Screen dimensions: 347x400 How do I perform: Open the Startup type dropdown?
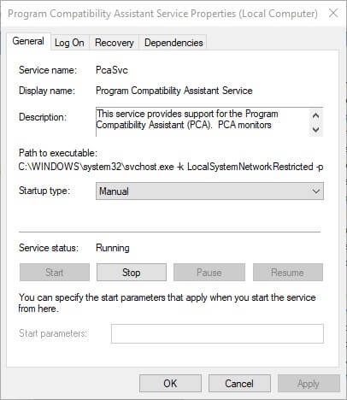[209, 191]
